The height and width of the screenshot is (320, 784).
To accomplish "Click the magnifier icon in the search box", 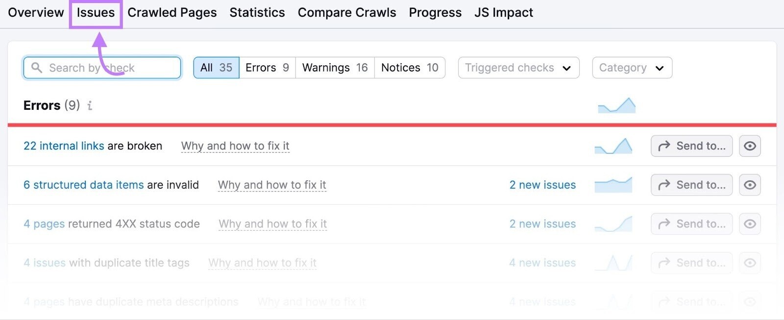I will coord(37,68).
